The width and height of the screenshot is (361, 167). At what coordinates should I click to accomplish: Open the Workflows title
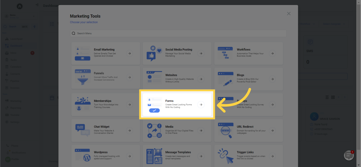click(x=243, y=50)
